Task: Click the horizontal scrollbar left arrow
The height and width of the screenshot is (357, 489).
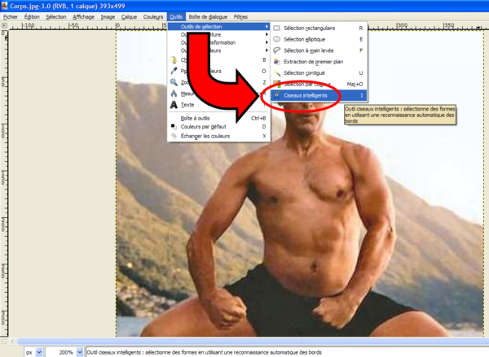Action: [12, 342]
